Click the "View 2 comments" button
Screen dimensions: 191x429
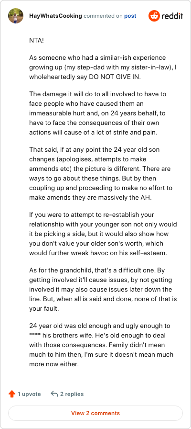pyautogui.click(x=95, y=413)
